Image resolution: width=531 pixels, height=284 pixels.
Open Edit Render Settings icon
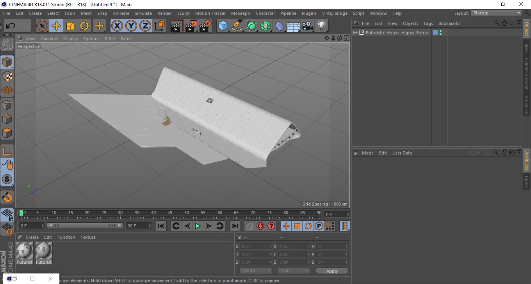[x=205, y=26]
